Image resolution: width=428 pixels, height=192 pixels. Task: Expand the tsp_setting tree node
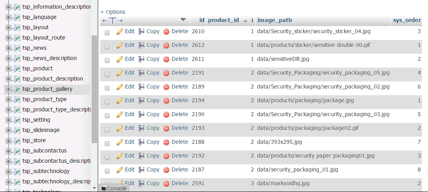point(8,120)
